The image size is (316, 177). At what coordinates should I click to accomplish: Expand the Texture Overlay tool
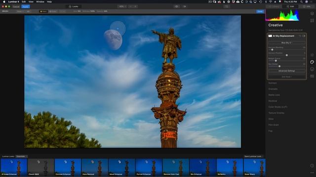pos(276,113)
